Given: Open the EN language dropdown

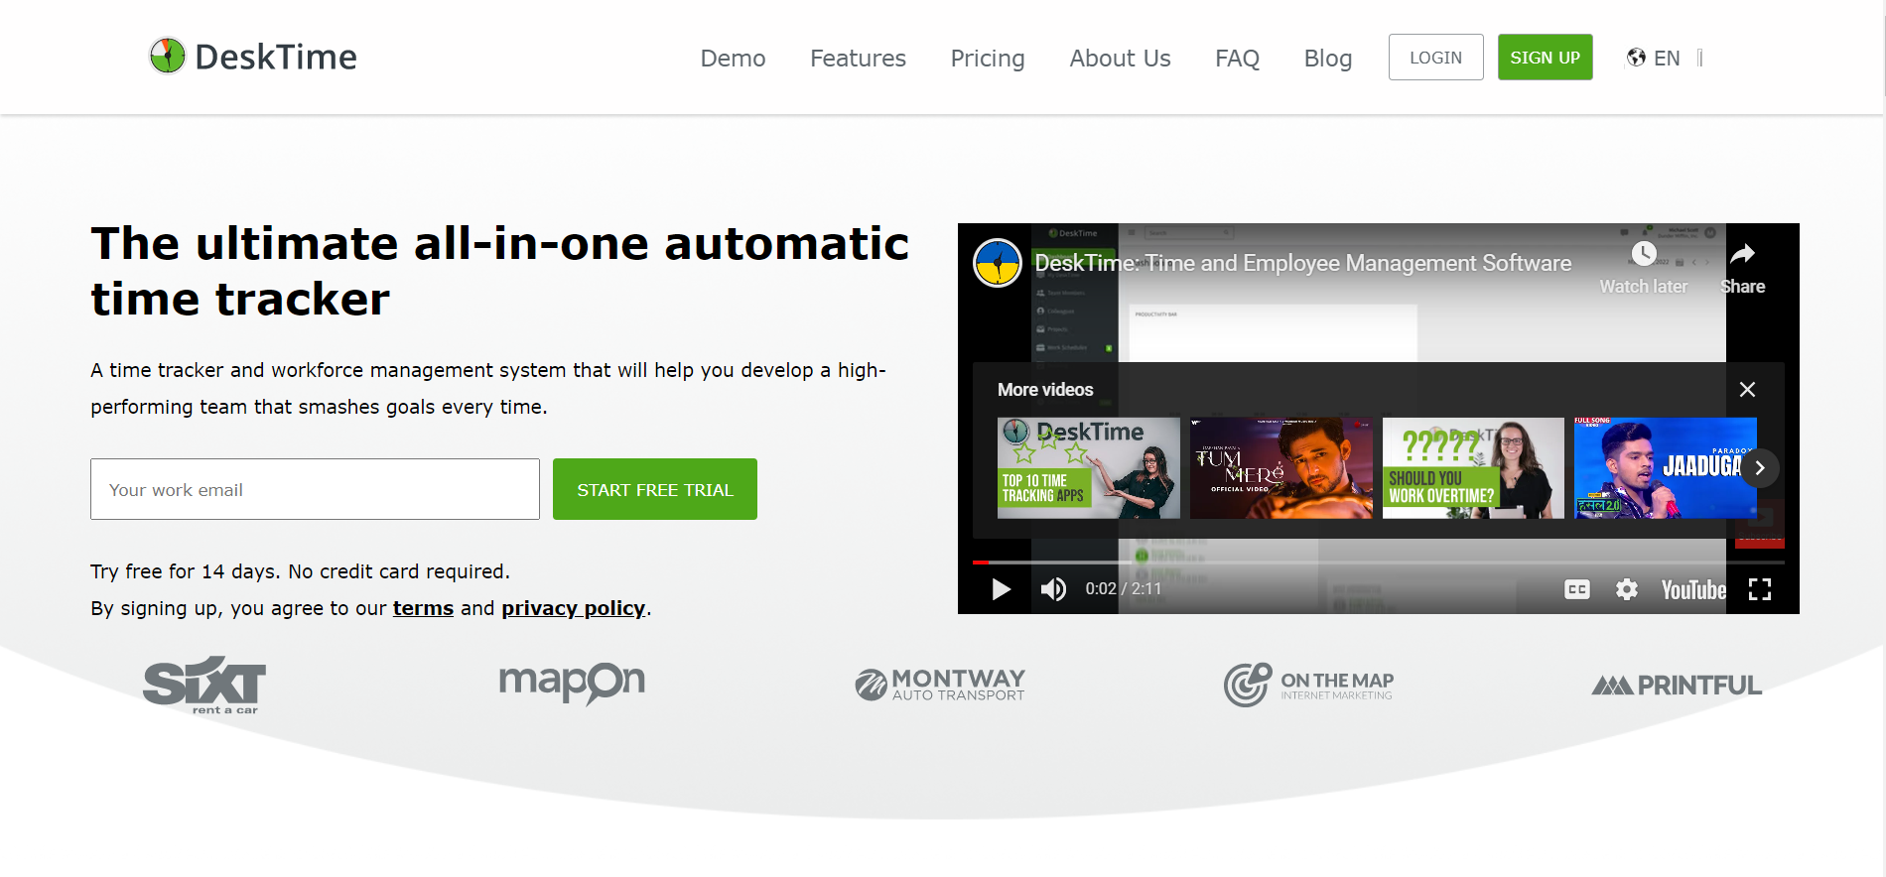Looking at the screenshot, I should (x=1655, y=58).
